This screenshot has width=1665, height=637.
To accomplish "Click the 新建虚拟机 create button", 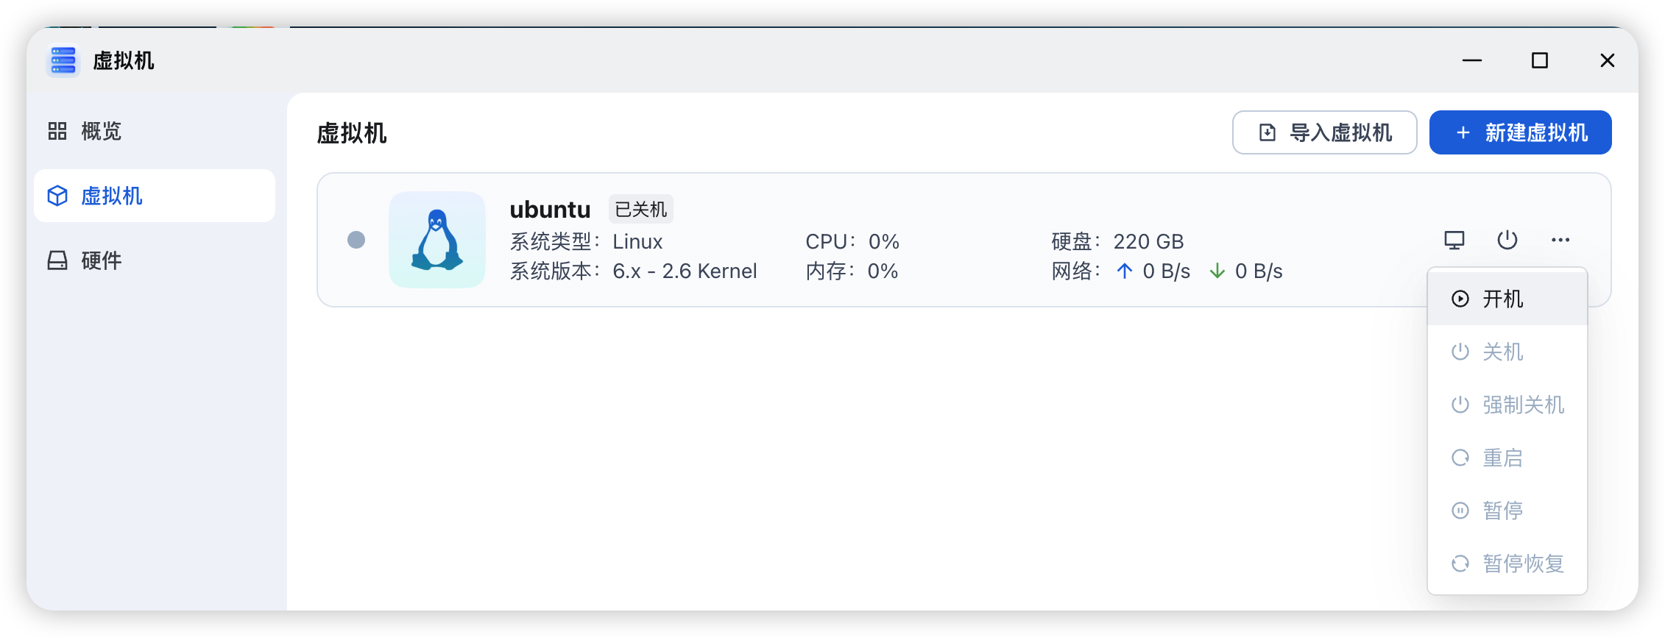I will tap(1520, 132).
